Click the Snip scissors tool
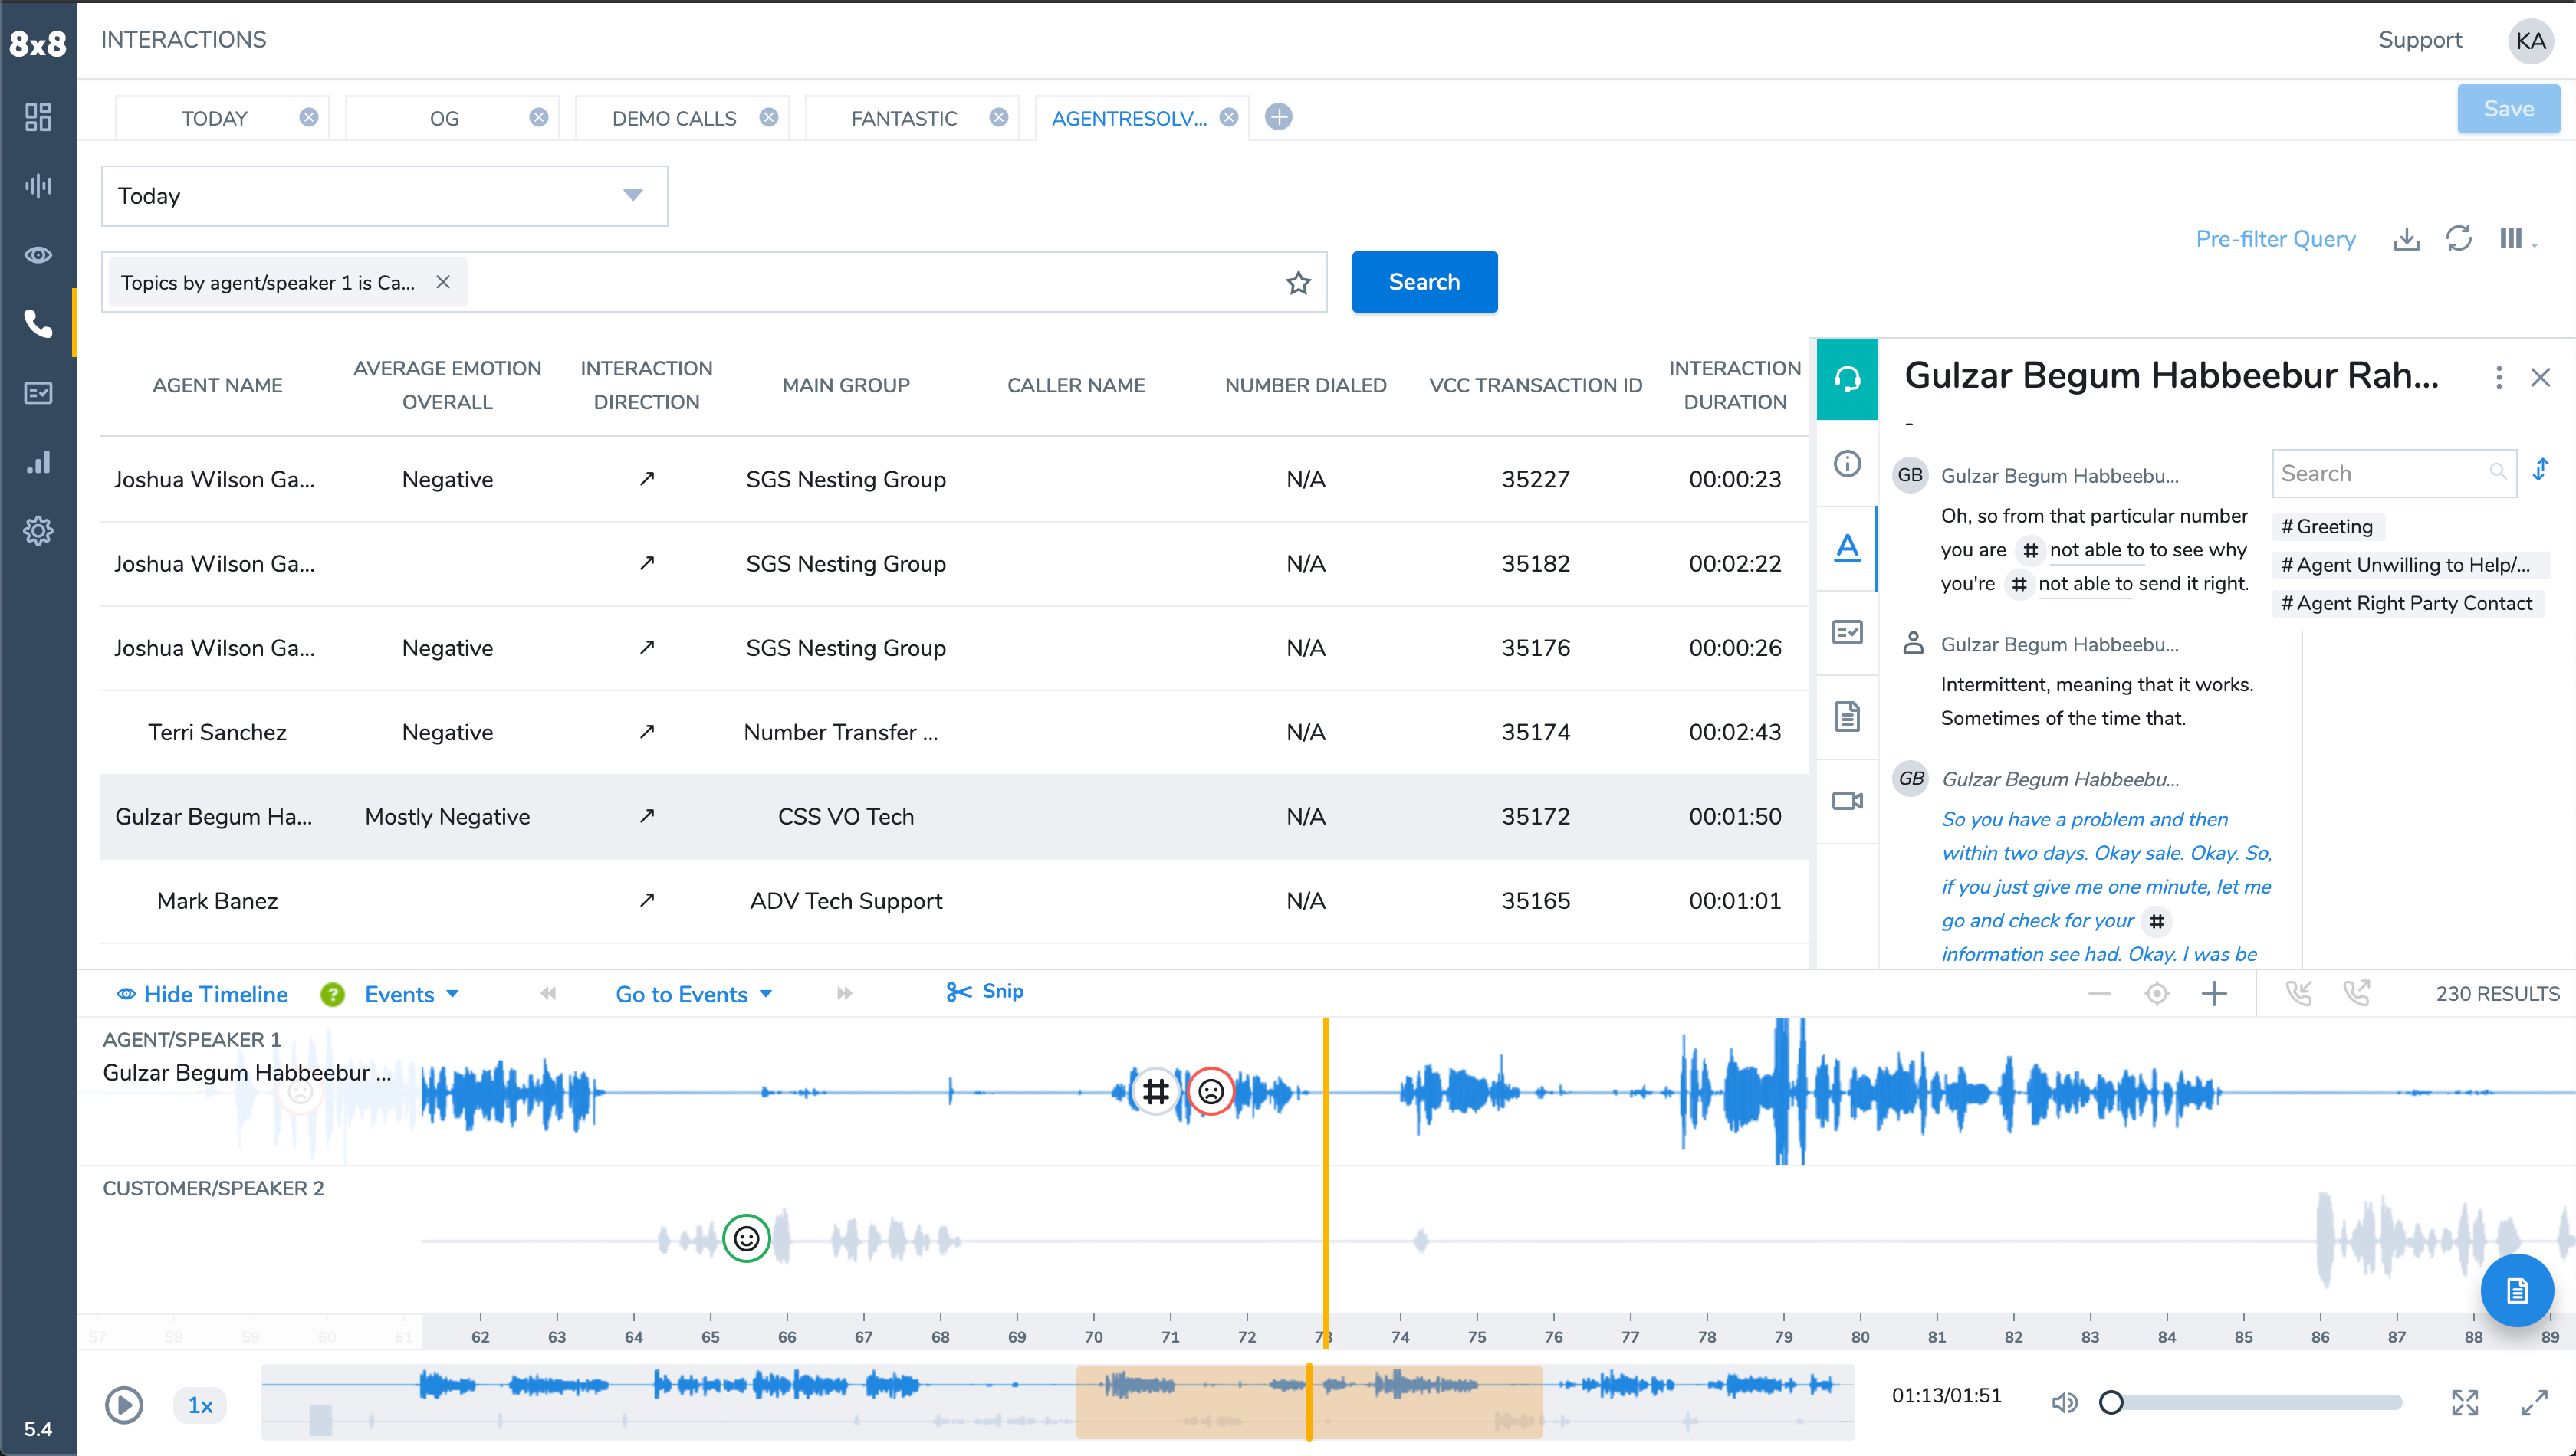Screen dimensions: 2576x1456 (984, 991)
